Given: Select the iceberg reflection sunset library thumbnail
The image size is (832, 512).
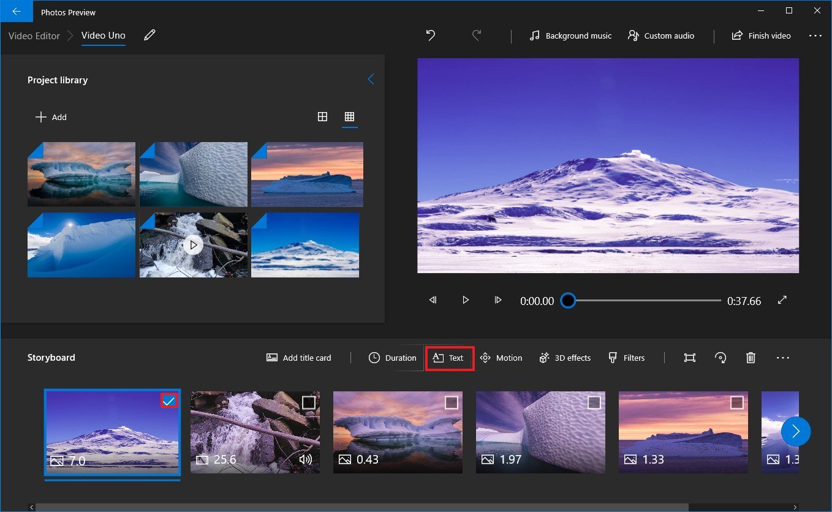Looking at the screenshot, I should pos(81,175).
